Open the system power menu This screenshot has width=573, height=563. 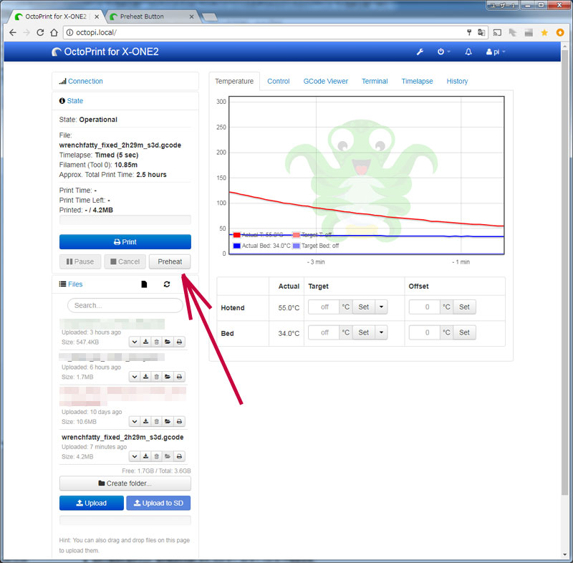[x=443, y=52]
